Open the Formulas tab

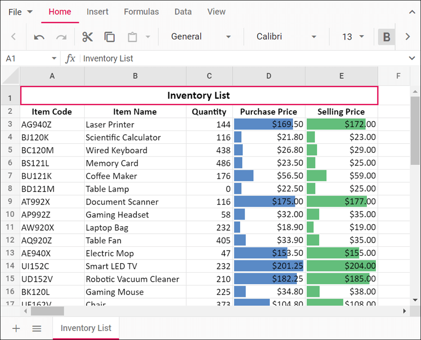coord(141,12)
